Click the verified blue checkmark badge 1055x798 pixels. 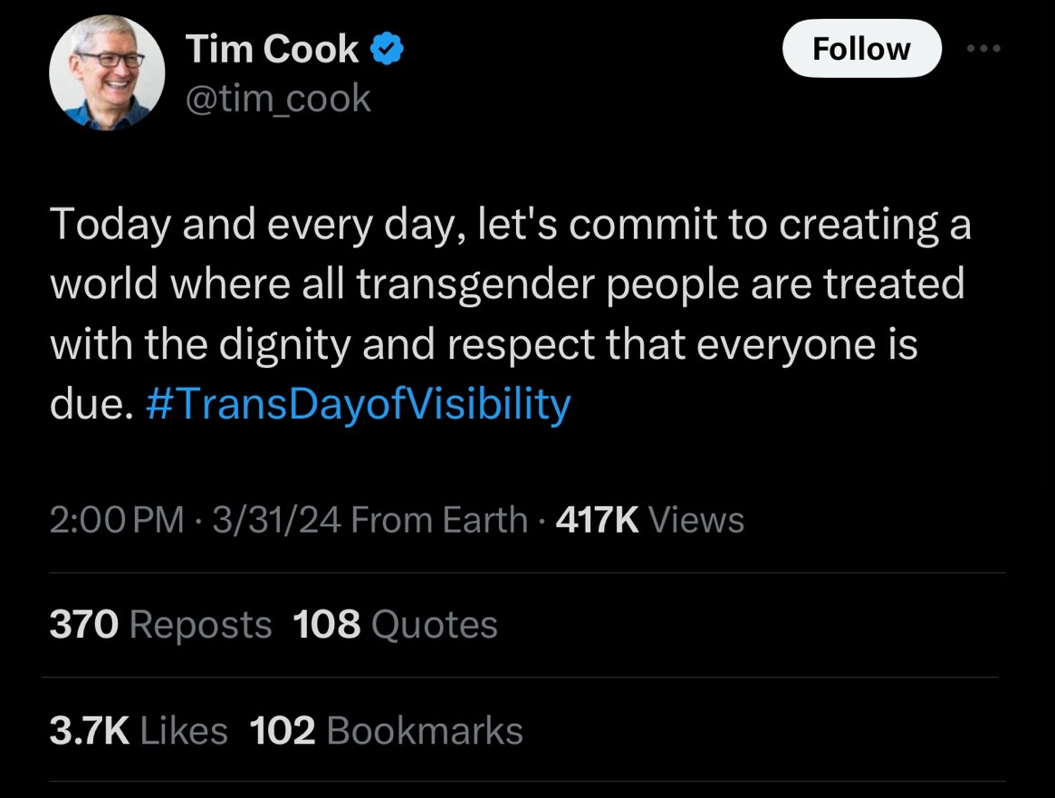388,51
